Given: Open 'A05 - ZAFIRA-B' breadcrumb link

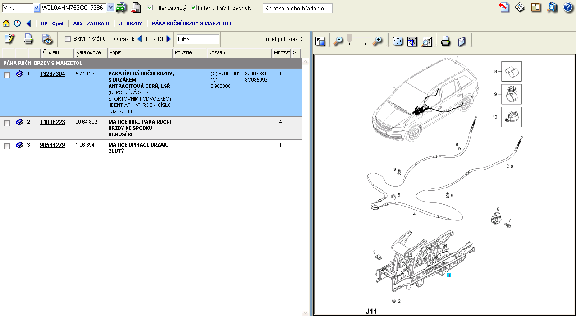Looking at the screenshot, I should pos(91,23).
